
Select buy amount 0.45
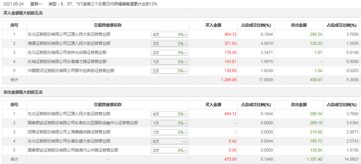click(233, 150)
